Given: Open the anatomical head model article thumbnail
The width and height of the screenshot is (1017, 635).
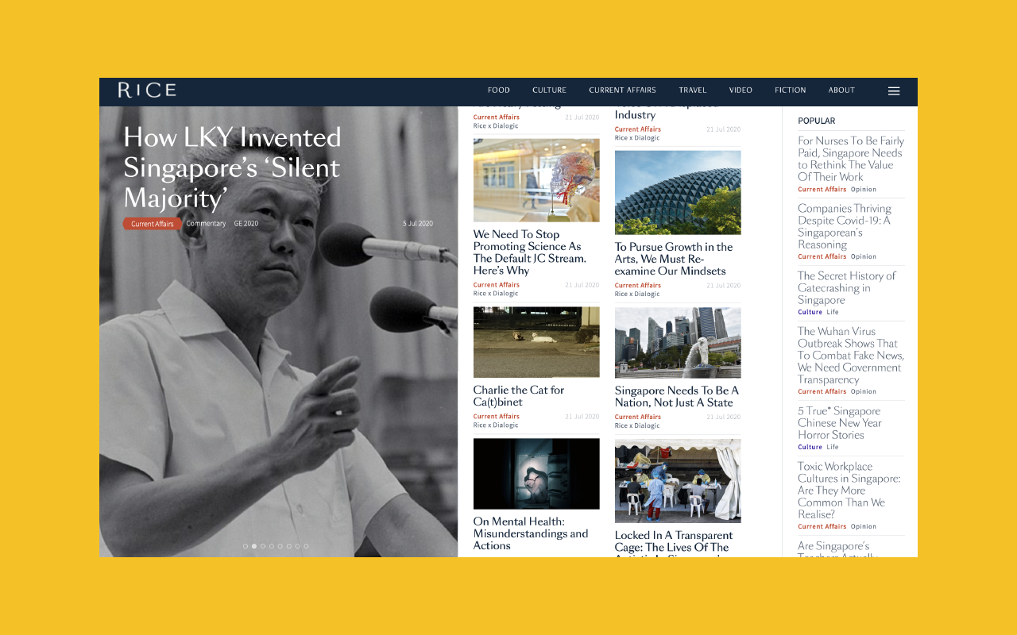Looking at the screenshot, I should pos(536,180).
